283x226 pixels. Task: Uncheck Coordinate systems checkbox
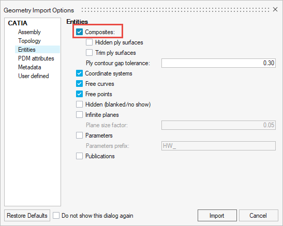[x=79, y=73]
